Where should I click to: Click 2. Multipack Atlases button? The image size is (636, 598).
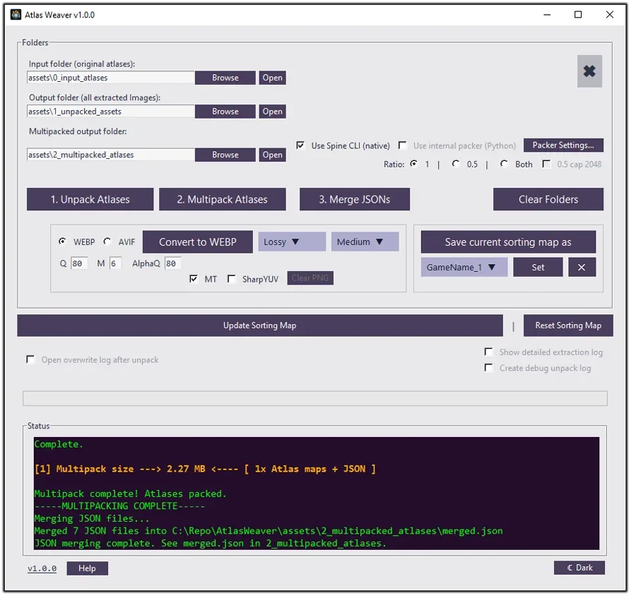pos(224,201)
